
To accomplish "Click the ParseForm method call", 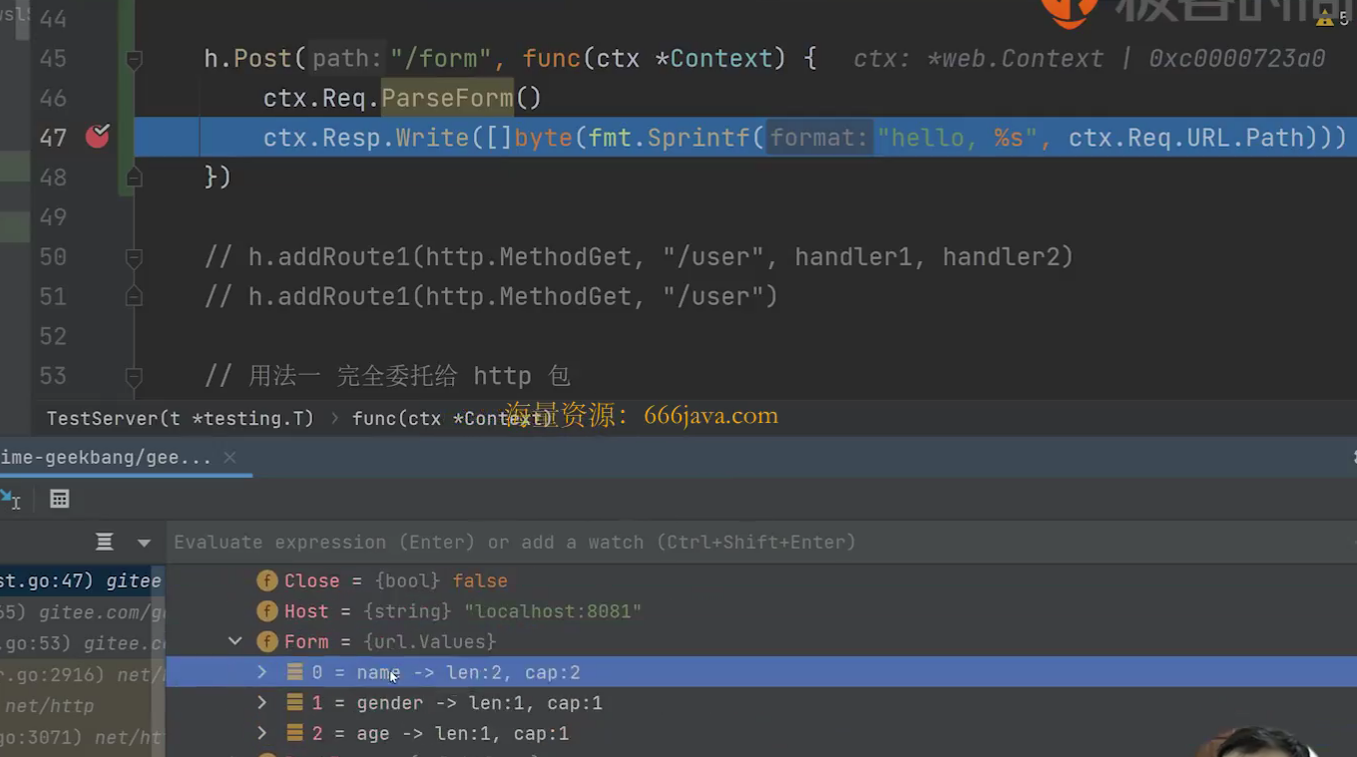I will point(447,98).
